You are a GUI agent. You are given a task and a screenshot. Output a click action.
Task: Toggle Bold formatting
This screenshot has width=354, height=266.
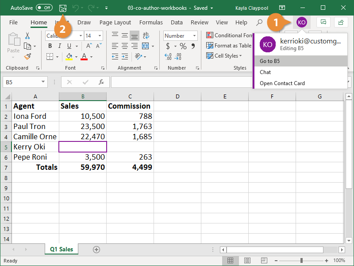pos(50,46)
